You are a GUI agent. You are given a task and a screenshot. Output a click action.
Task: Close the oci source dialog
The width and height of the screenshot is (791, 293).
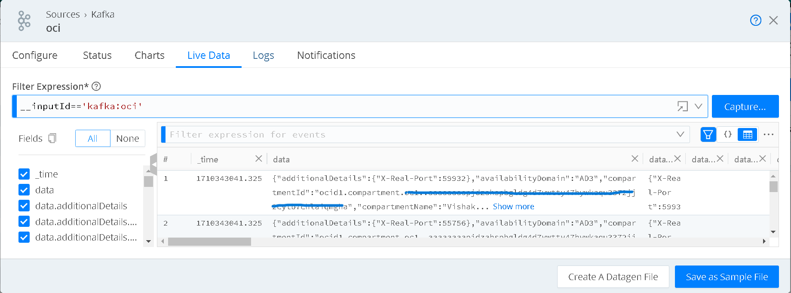pos(773,20)
